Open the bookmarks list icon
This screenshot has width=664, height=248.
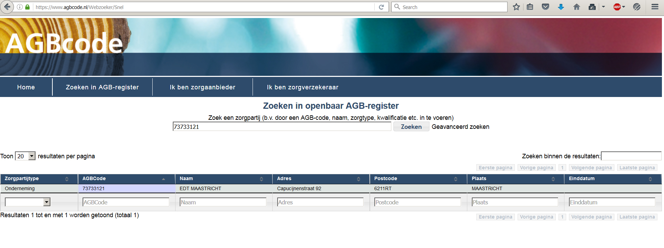[x=530, y=7]
